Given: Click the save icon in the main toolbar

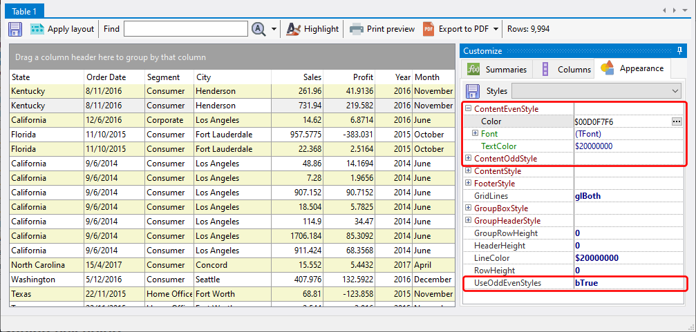Looking at the screenshot, I should pyautogui.click(x=15, y=29).
